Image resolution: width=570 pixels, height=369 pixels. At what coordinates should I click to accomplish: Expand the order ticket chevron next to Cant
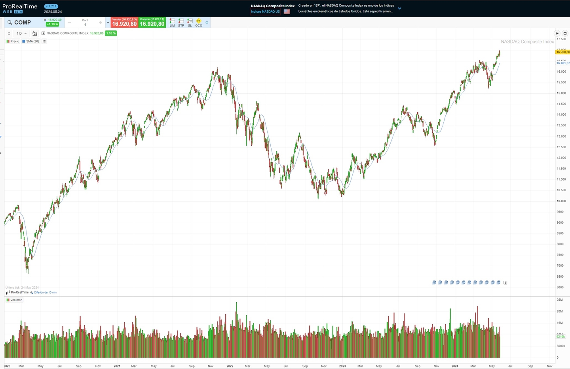[x=107, y=22]
